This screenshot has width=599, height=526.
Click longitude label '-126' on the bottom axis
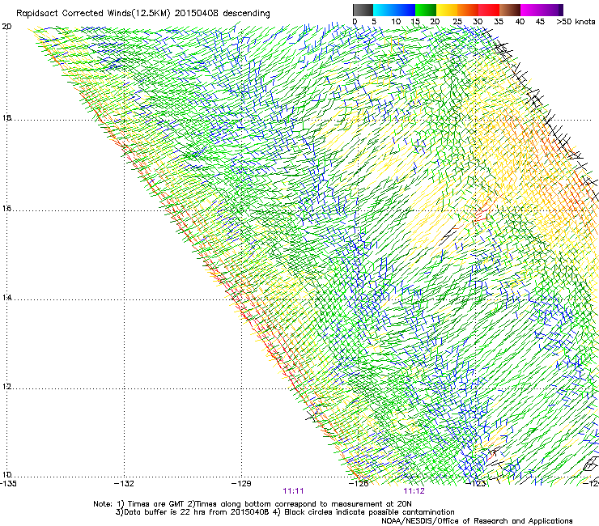pyautogui.click(x=359, y=483)
